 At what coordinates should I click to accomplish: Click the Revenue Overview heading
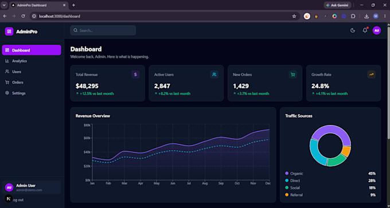tap(93, 116)
